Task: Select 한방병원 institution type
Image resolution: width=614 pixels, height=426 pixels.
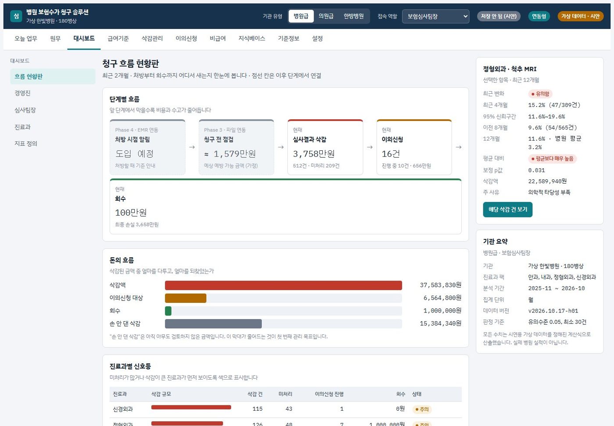Action: coord(353,16)
